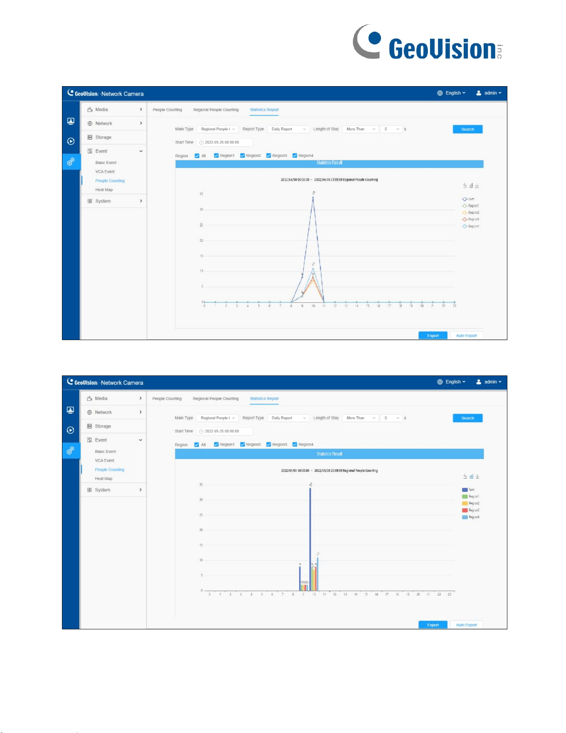Open Report Type dropdown in bar-chart screenshot
The width and height of the screenshot is (566, 733).
tap(289, 418)
